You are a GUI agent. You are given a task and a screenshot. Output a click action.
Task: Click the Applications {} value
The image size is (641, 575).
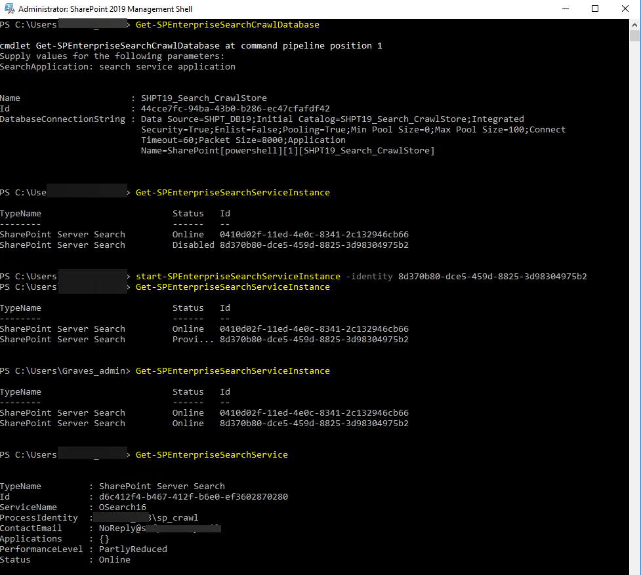point(104,539)
